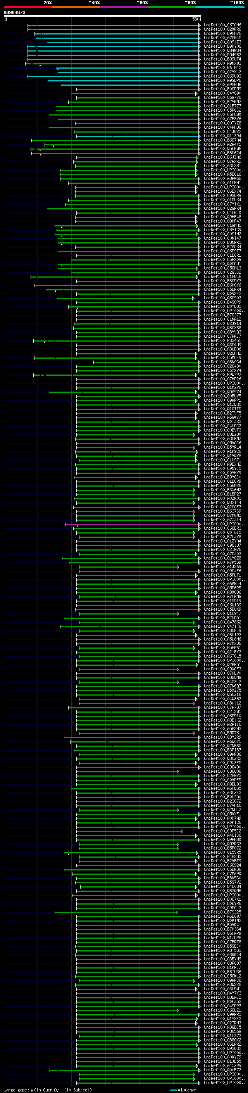Click the purple ~60% identity legend segment

(x=124, y=7)
